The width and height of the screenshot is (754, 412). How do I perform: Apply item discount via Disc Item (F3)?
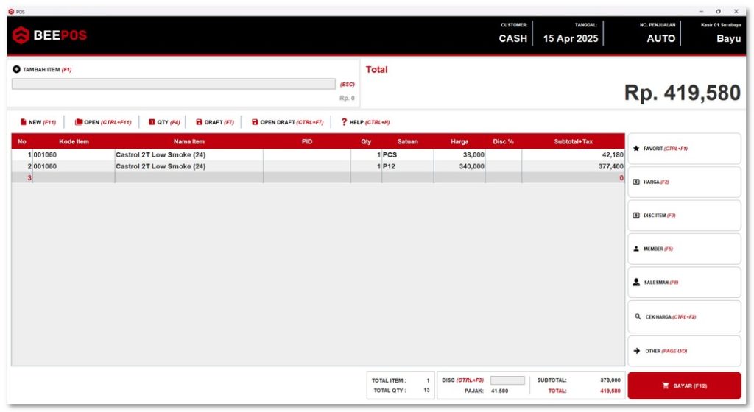click(x=683, y=216)
